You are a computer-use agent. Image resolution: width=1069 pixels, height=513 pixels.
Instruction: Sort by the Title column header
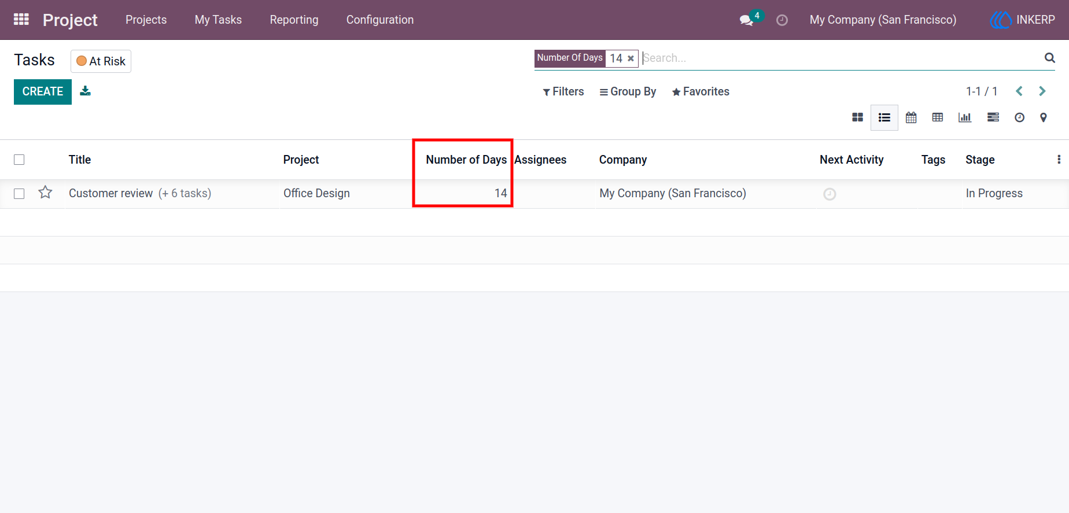pyautogui.click(x=80, y=160)
